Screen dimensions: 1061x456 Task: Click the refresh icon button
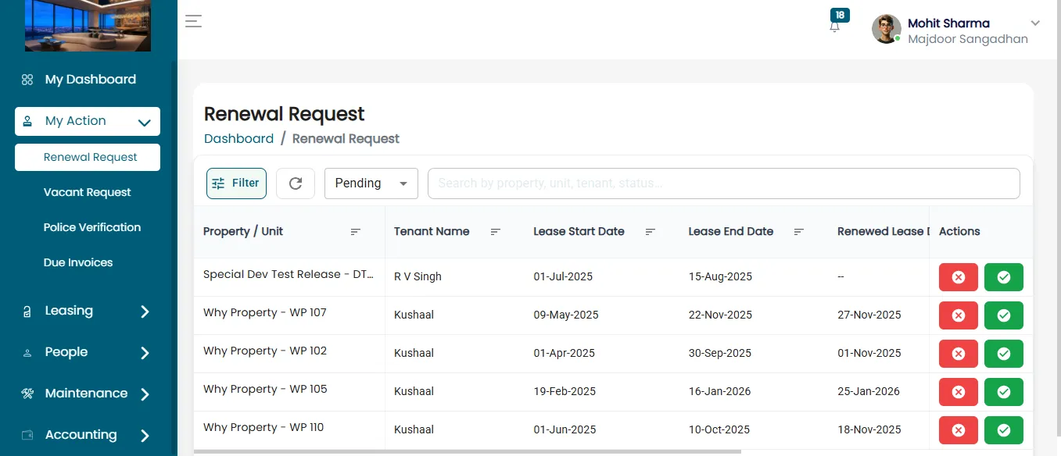tap(296, 183)
